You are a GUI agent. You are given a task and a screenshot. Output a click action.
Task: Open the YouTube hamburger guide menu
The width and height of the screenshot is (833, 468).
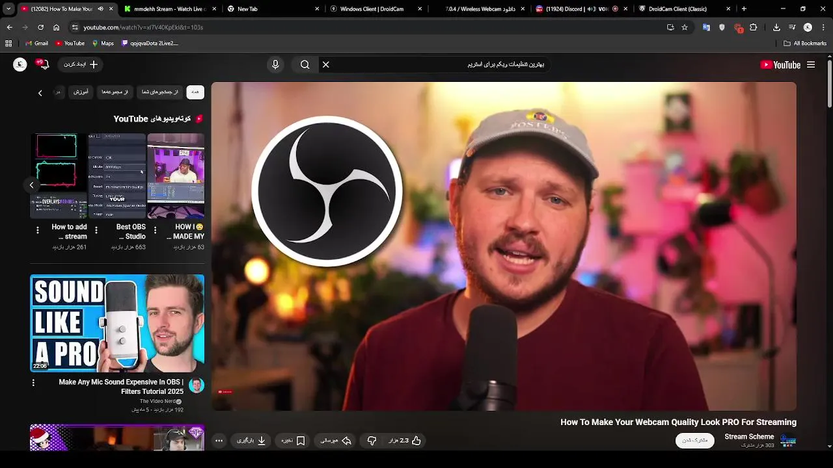811,64
